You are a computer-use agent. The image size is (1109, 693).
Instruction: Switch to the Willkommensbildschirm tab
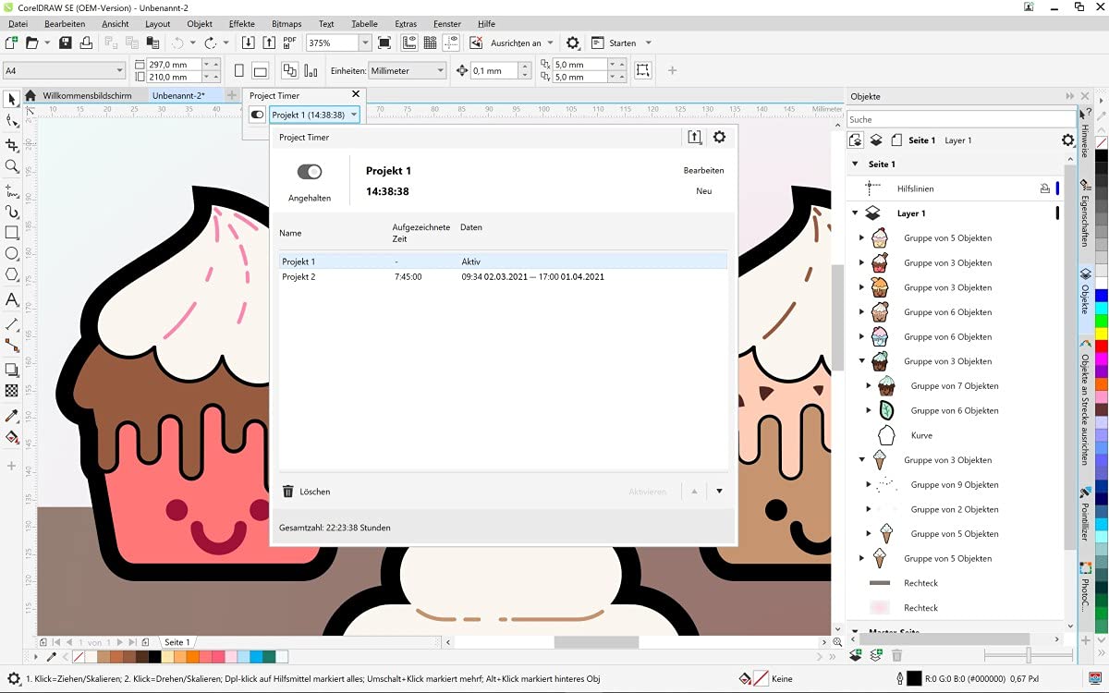87,95
